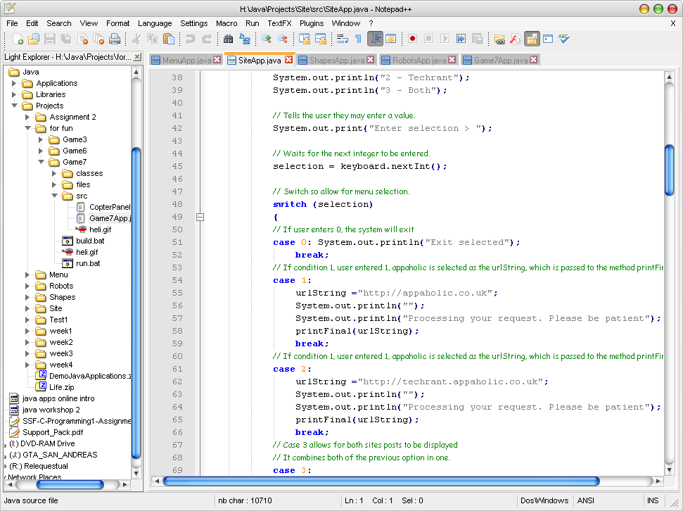Screen dimensions: 683x511
Task: Close the MenuApp.java tab
Action: click(x=216, y=61)
